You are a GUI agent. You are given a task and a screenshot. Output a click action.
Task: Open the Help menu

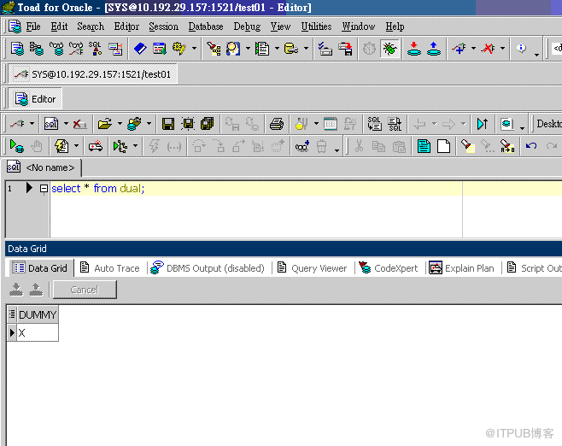click(395, 26)
